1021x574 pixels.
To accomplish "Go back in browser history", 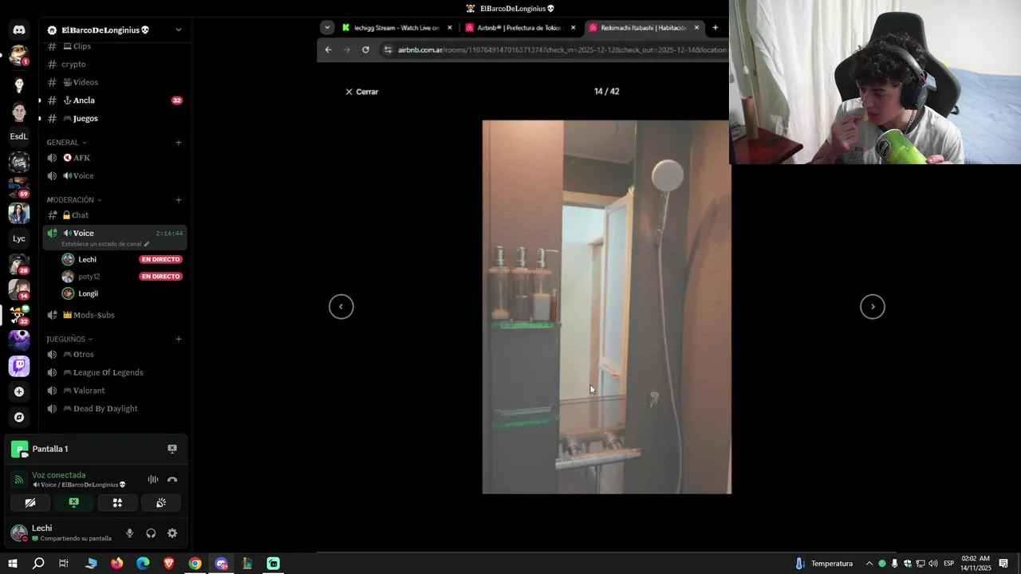I will coord(328,49).
